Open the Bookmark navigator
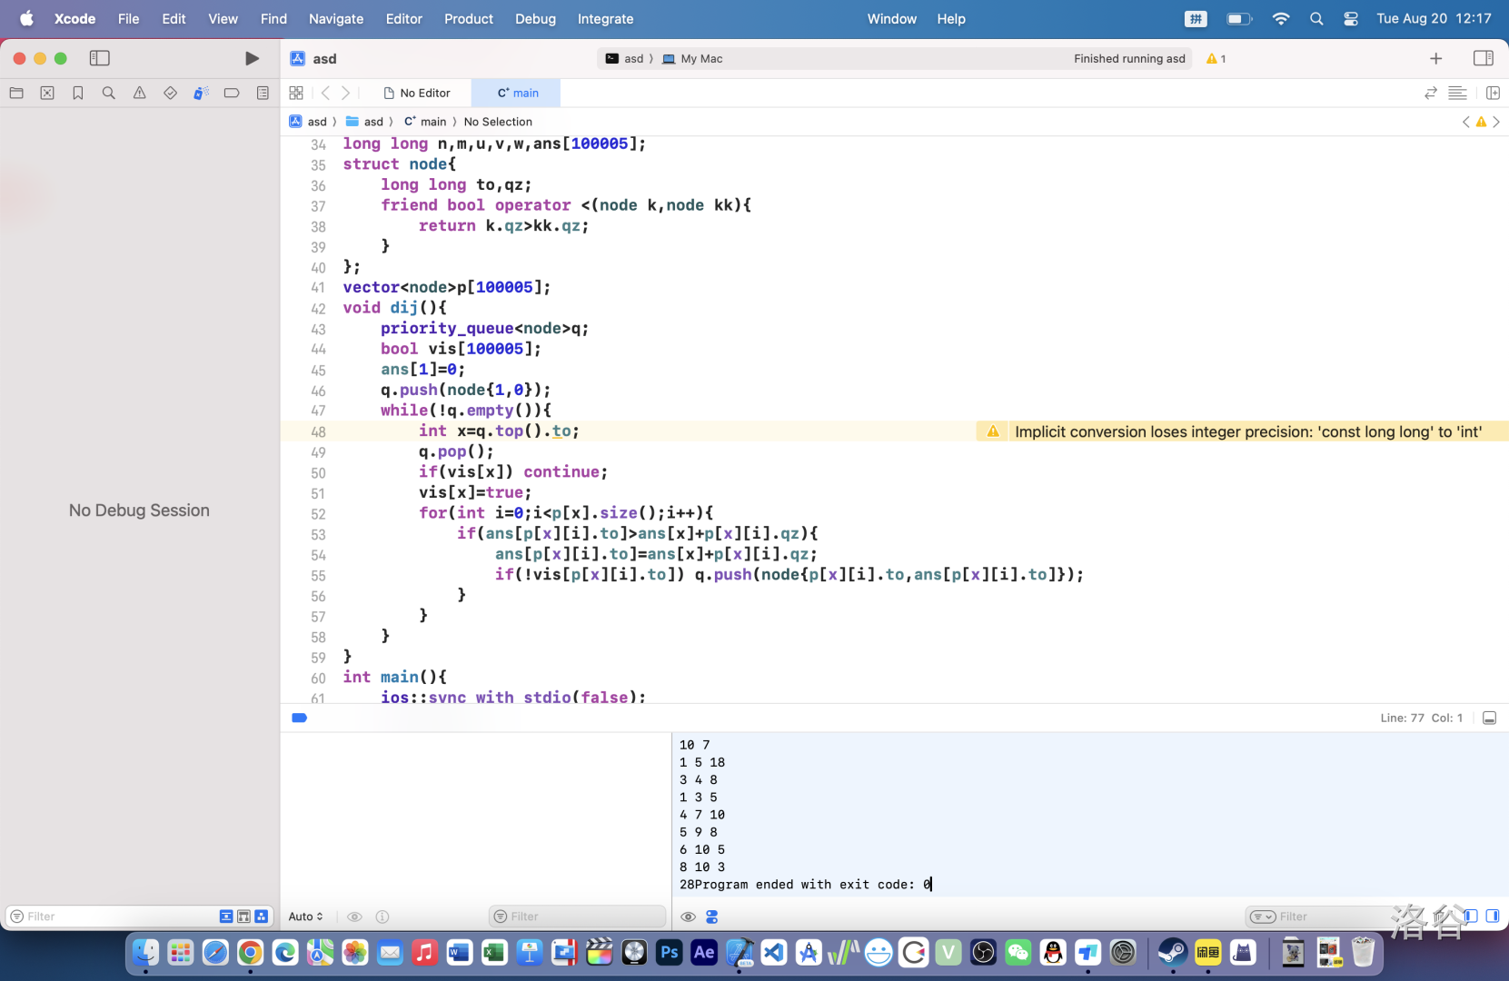This screenshot has width=1509, height=981. pos(78,93)
